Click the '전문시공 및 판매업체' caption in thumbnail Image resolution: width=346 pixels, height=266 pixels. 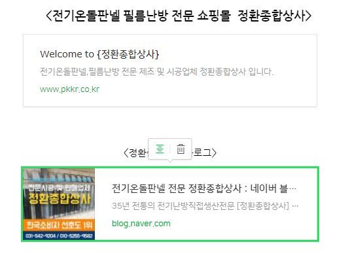click(59, 188)
